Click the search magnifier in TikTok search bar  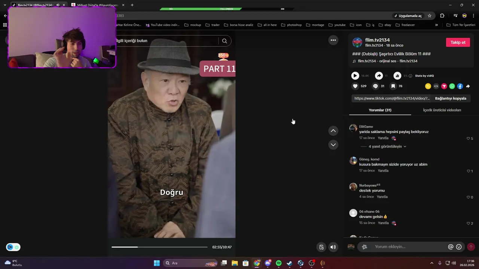225,41
